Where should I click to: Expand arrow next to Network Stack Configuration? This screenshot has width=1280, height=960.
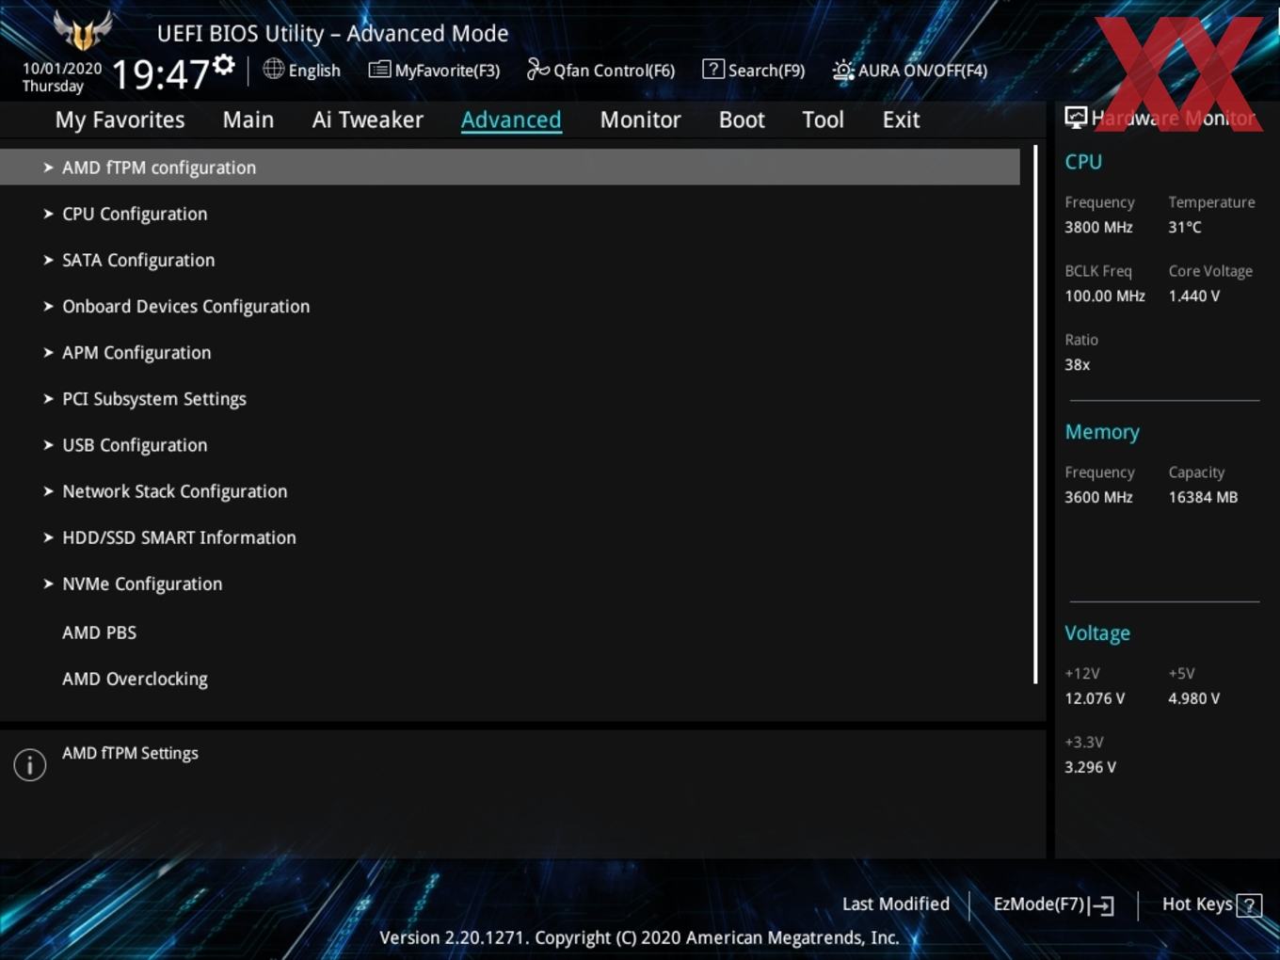48,490
